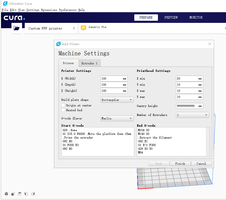
Task: Click the Gantry height input field
Action: click(x=189, y=106)
